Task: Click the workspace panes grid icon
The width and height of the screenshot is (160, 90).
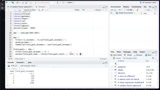Action: tap(63, 3)
